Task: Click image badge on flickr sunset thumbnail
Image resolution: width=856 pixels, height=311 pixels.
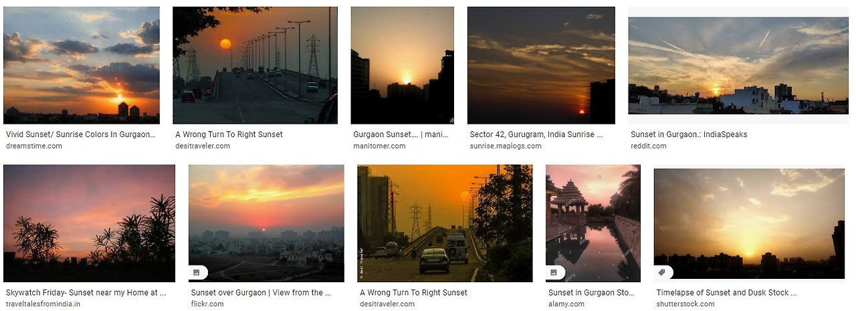Action: click(197, 272)
